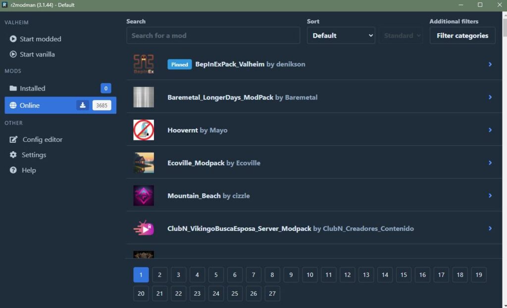
Task: Open the Standard sort direction dropdown
Action: click(x=401, y=36)
